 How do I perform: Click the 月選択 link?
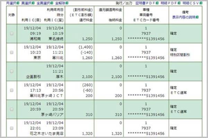point(11,3)
